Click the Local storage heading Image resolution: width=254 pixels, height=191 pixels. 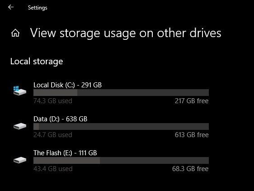click(37, 62)
